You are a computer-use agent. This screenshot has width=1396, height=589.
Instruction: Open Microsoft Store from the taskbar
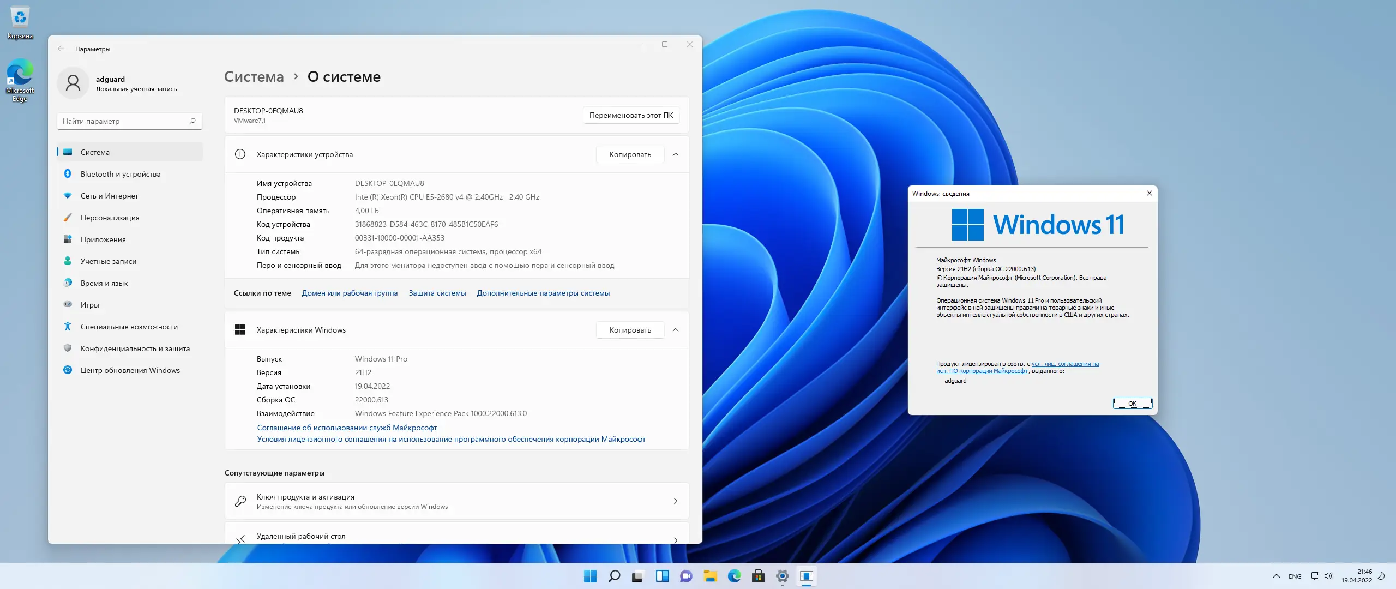pos(759,576)
